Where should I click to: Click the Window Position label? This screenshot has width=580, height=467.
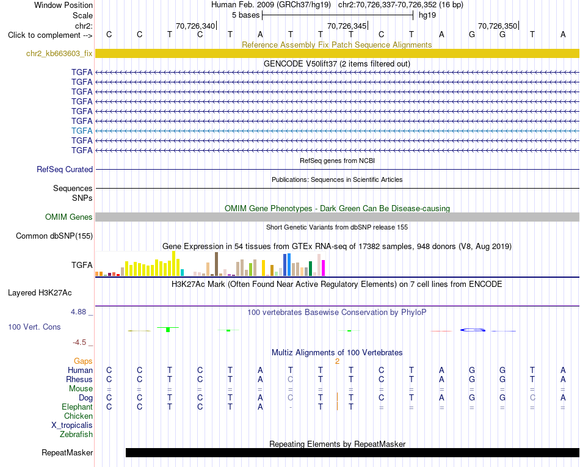[63, 5]
